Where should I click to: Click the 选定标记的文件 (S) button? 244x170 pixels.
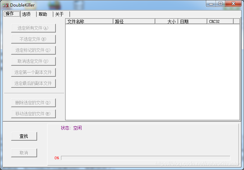click(33, 50)
